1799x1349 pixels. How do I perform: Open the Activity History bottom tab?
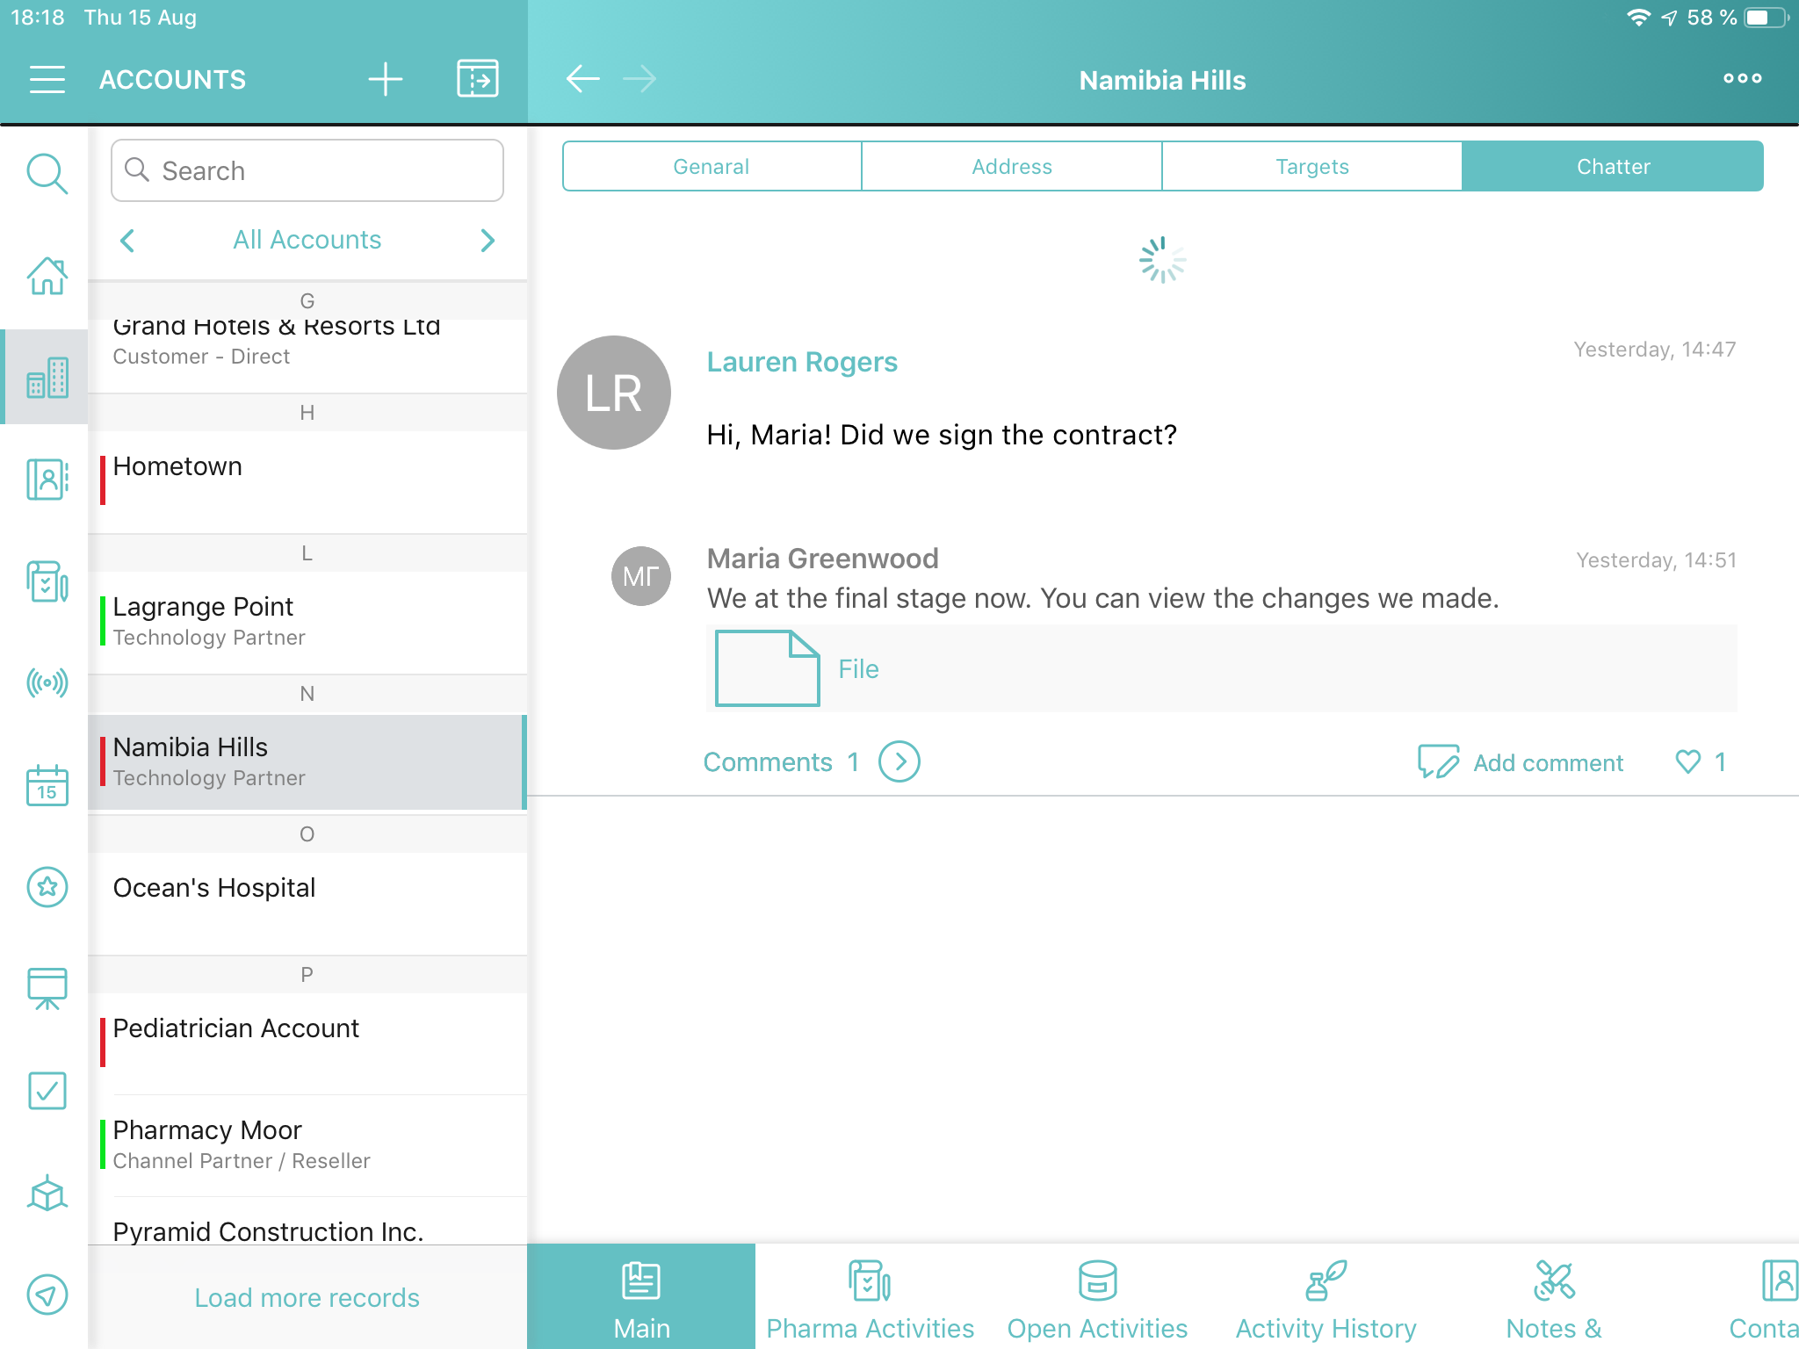tap(1326, 1298)
